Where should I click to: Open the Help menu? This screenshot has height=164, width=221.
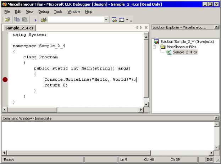[x=89, y=12]
